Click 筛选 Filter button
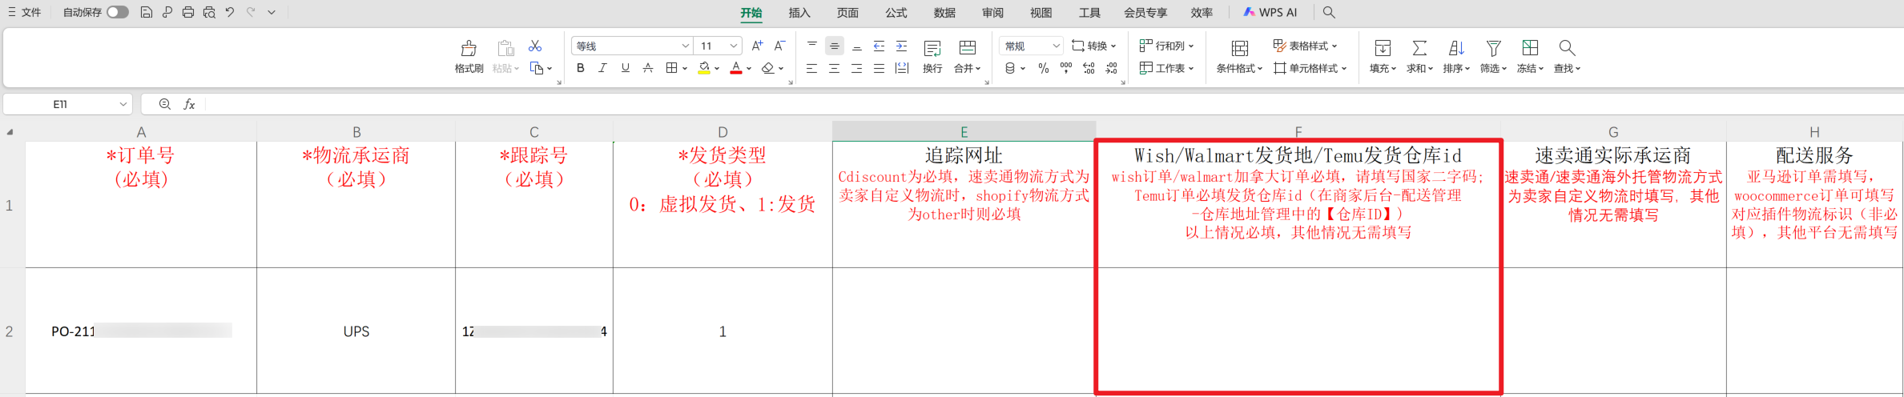The height and width of the screenshot is (397, 1904). click(x=1493, y=56)
